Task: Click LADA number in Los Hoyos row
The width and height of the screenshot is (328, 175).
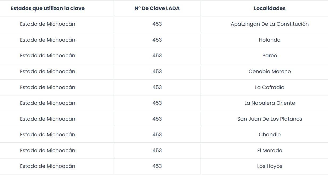Action: (157, 166)
